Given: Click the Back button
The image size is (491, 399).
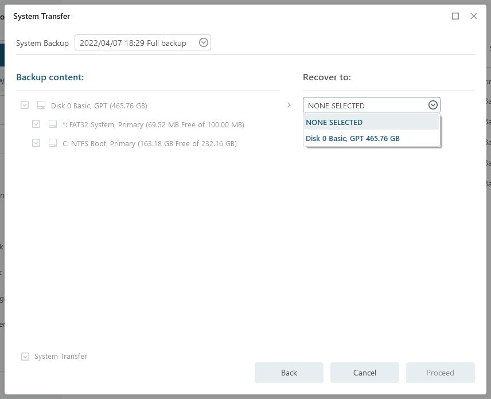Looking at the screenshot, I should click(289, 373).
